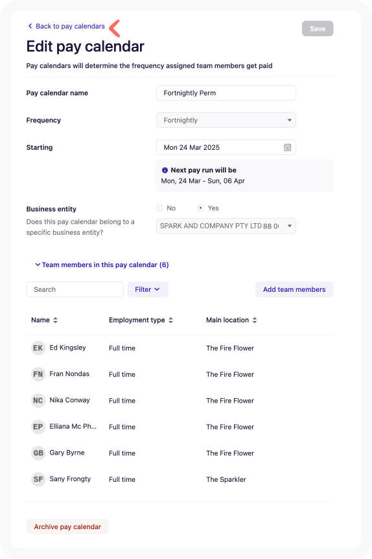Click the NC avatar for Nika Conway
This screenshot has width=372, height=559.
38,400
